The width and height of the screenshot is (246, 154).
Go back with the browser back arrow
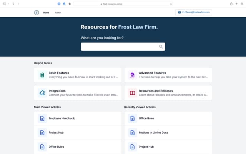click(13, 4)
